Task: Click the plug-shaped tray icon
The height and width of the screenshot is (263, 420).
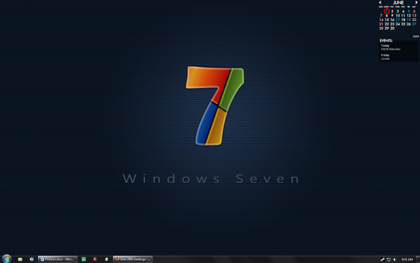Action: pyautogui.click(x=383, y=260)
